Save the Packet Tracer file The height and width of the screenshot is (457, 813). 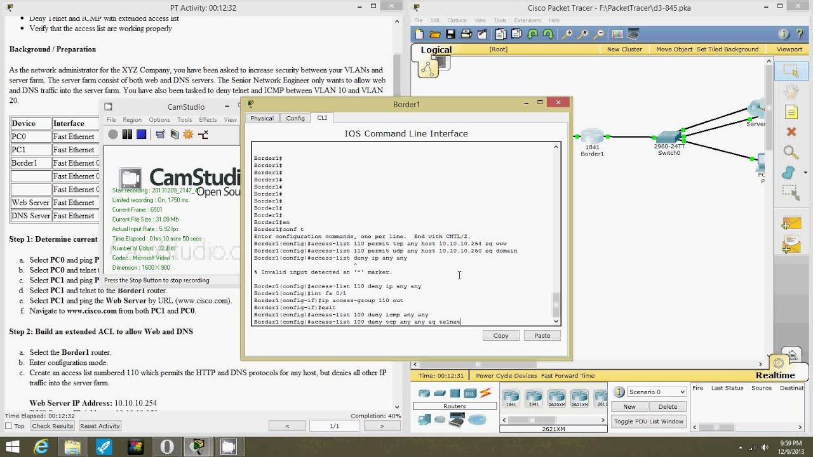coord(450,34)
